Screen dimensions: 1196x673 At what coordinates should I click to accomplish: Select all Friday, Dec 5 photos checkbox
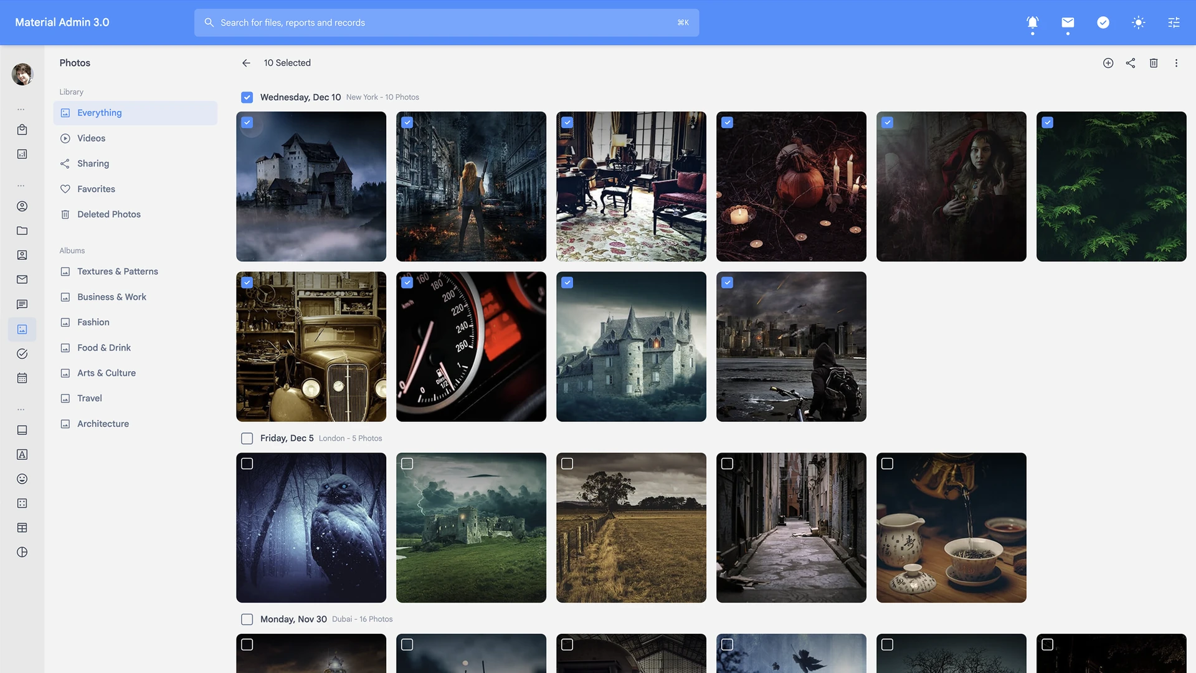click(x=247, y=439)
